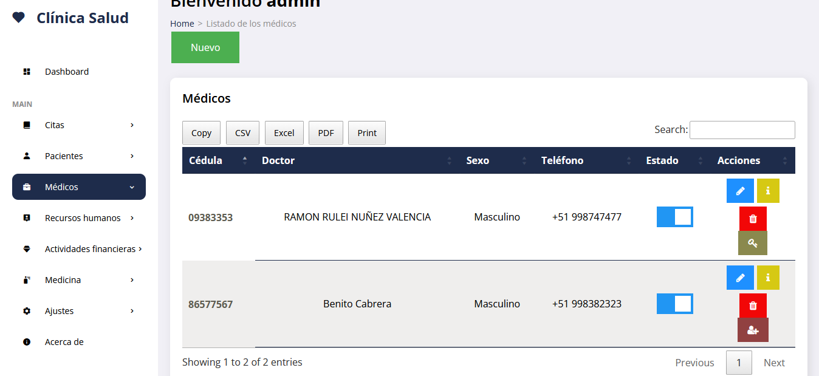Viewport: 819px width, 376px height.
Task: Toggle Estado switch for Benito Cabrera
Action: coord(674,304)
